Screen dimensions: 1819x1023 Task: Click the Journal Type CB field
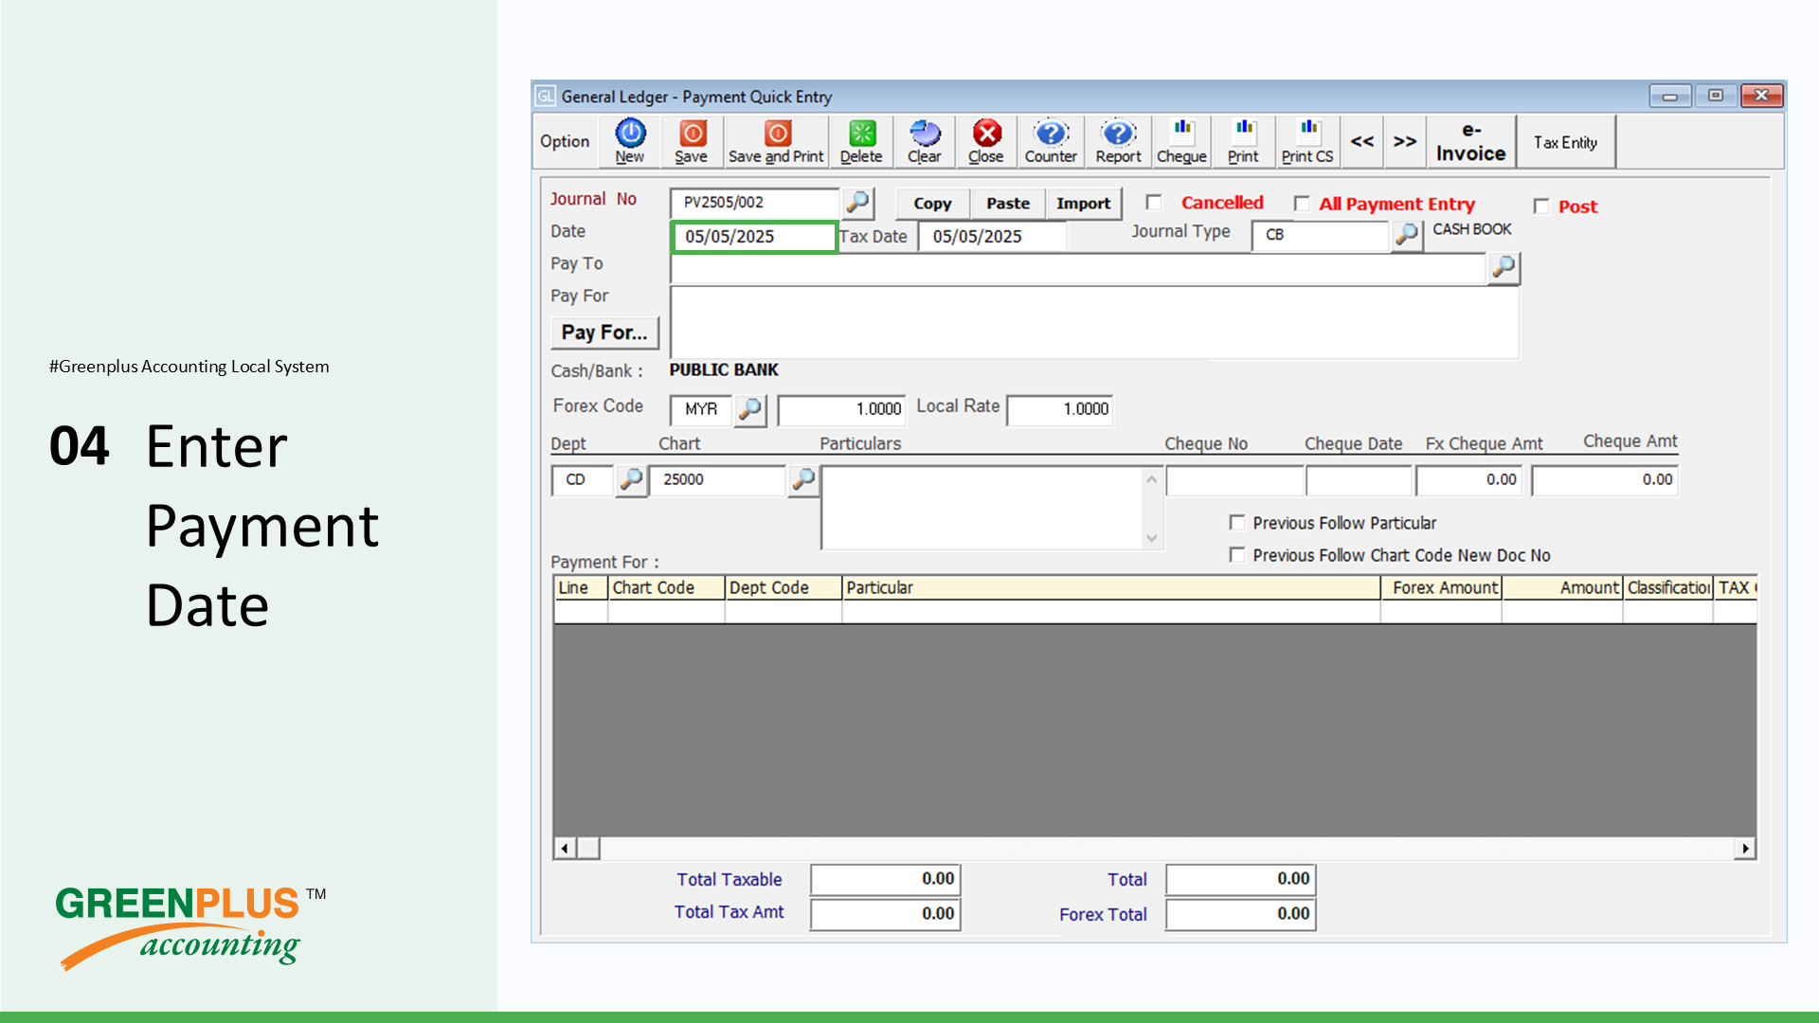point(1321,235)
